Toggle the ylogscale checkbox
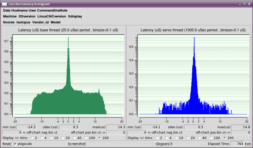Image resolution: width=253 pixels, height=148 pixels. coord(15,144)
